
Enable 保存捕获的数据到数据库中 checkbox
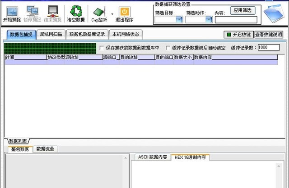pos(102,48)
